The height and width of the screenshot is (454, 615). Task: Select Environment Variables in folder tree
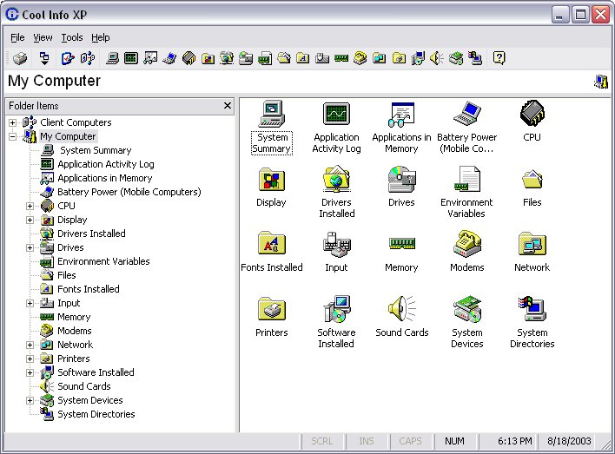click(103, 261)
